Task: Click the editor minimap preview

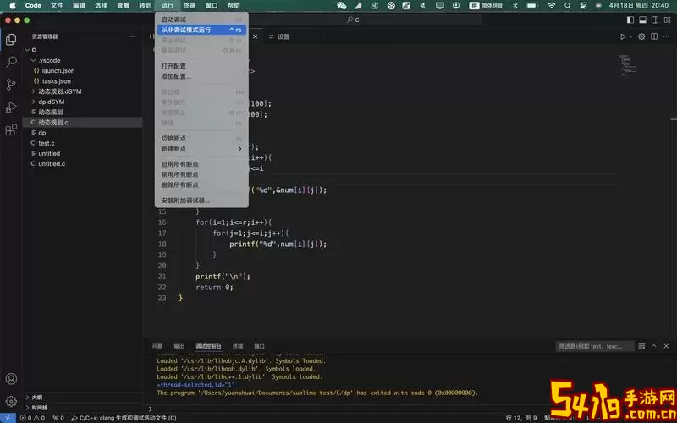Action: pyautogui.click(x=628, y=66)
